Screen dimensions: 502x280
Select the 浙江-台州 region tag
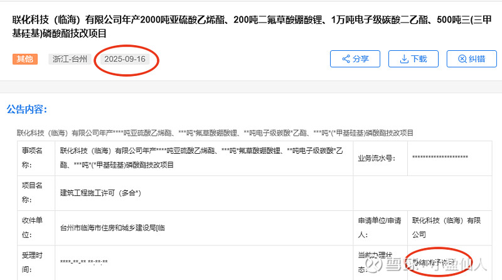tap(70, 59)
